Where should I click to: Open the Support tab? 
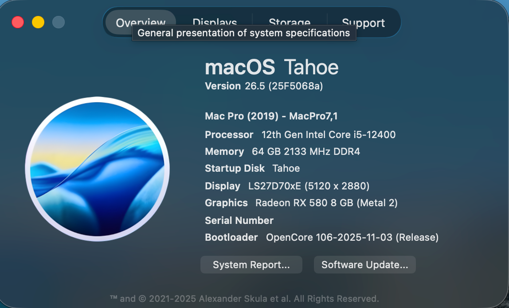(363, 23)
